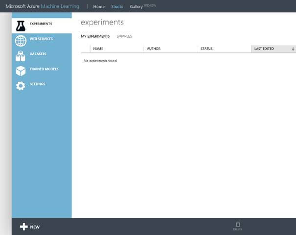Open Web Services globe icon
The height and width of the screenshot is (235, 296).
pyautogui.click(x=21, y=41)
